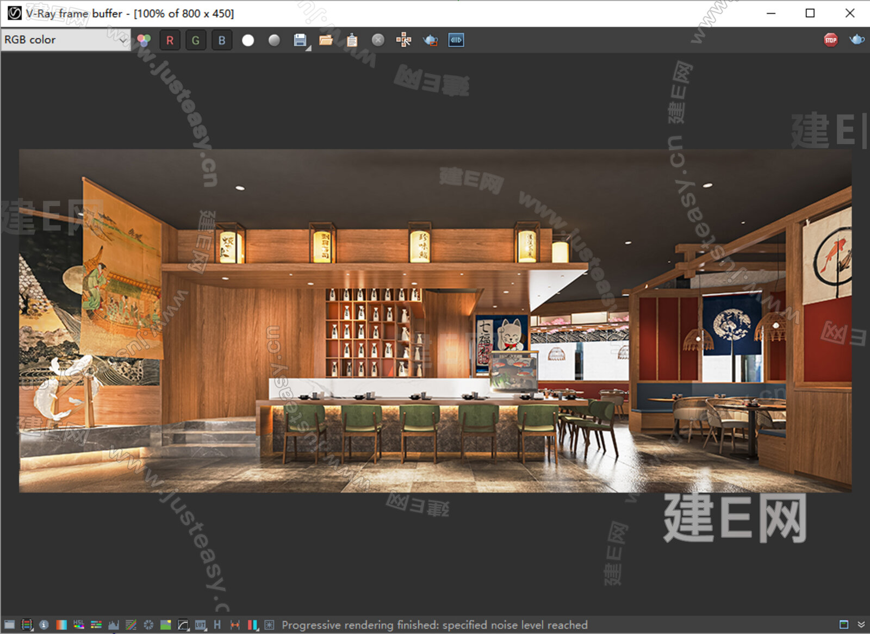Open link to PDPlayer icon
The width and height of the screenshot is (870, 634).
[456, 40]
